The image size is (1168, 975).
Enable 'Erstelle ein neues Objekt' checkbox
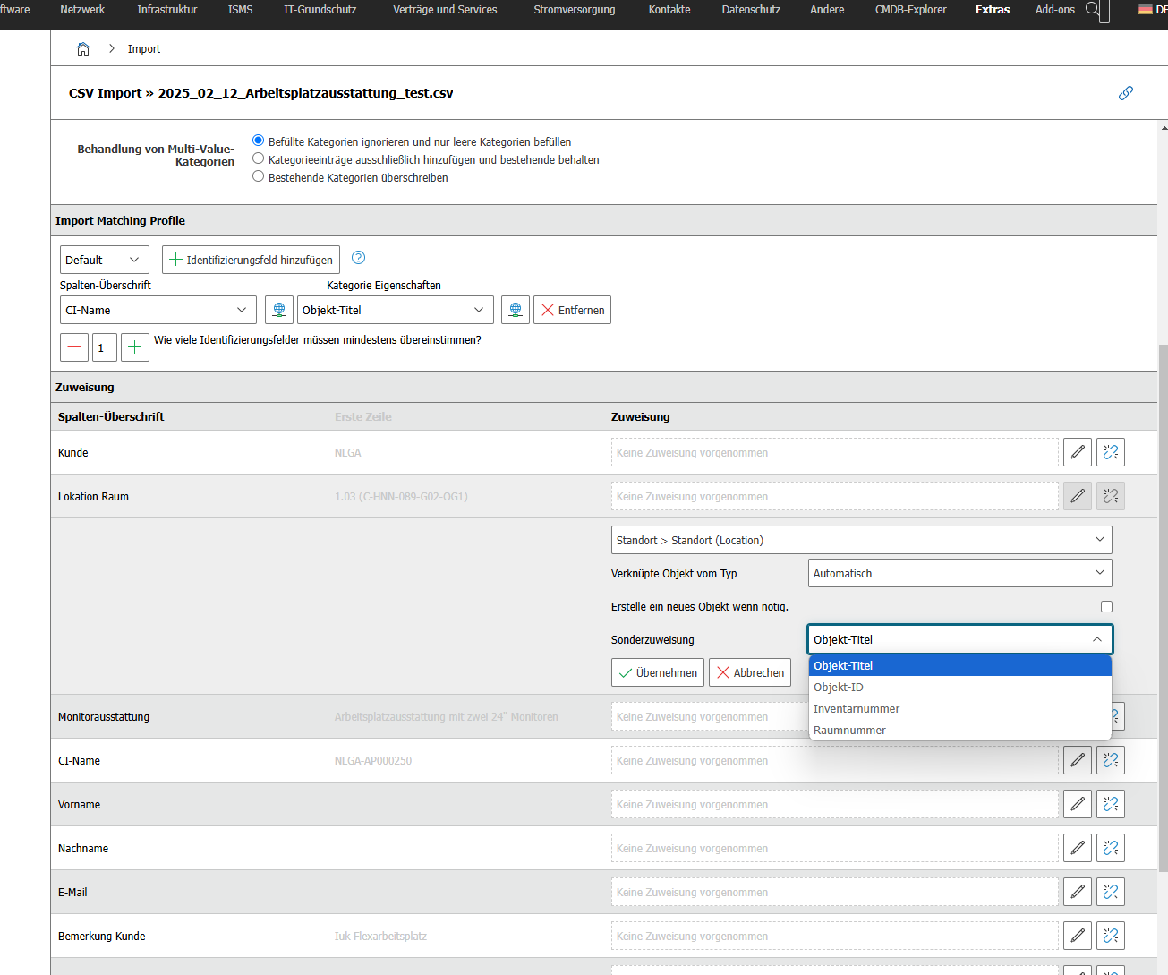point(1106,606)
